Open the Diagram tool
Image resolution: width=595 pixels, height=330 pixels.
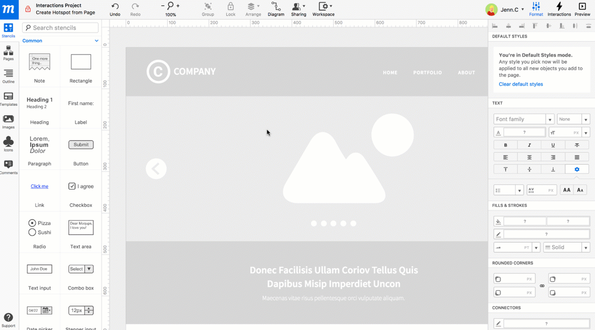[276, 7]
